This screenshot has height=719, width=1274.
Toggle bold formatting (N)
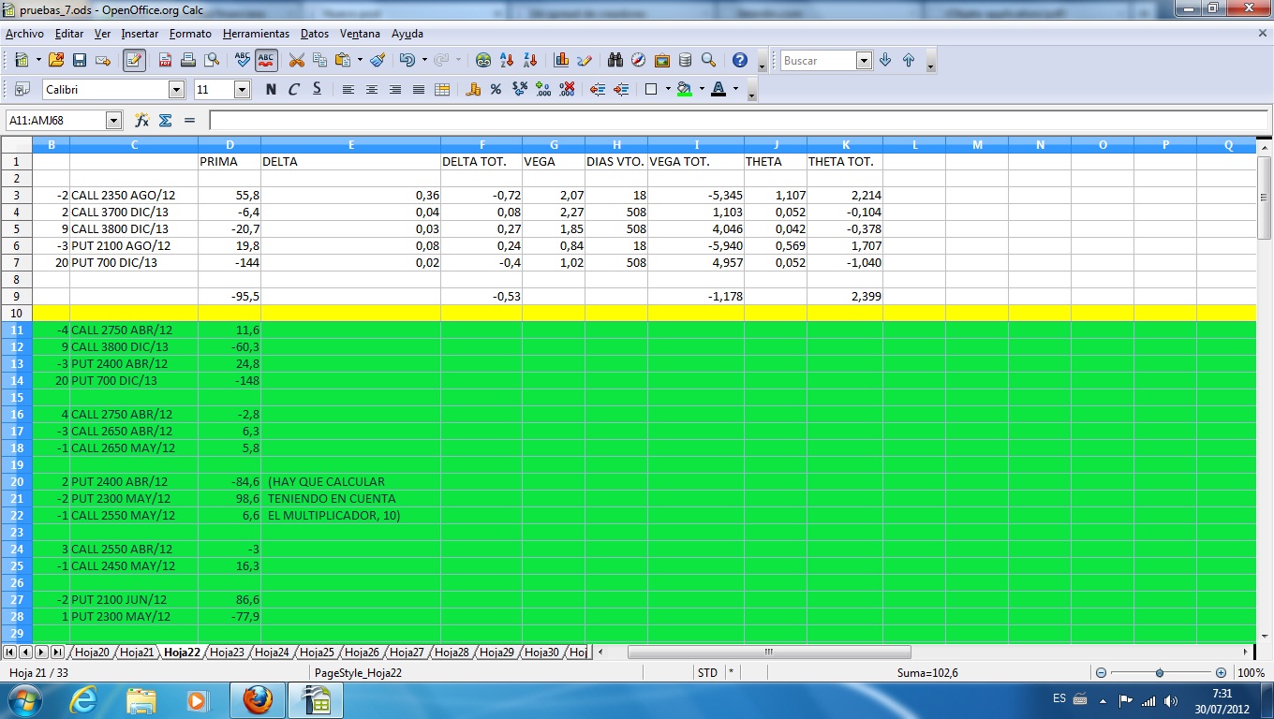271,90
